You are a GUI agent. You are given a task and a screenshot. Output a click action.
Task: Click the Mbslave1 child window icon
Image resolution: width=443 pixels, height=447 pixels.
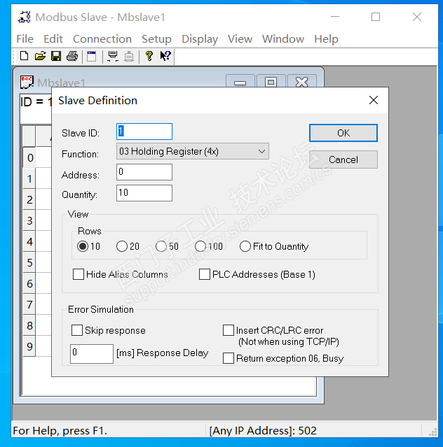pos(27,82)
